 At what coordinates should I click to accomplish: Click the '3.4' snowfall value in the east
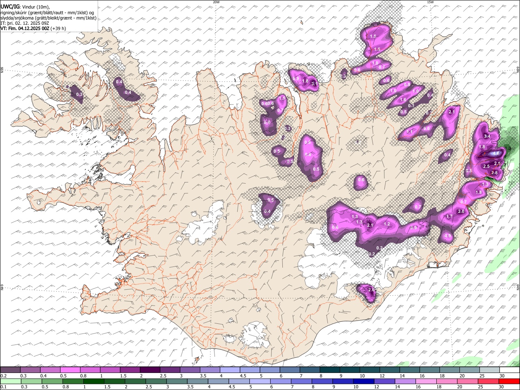(x=487, y=136)
